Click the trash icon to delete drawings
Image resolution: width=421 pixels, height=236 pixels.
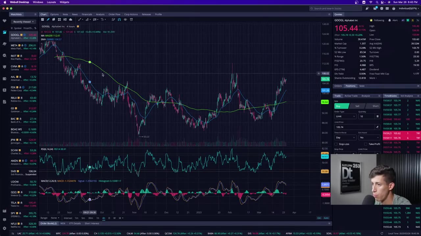(x=131, y=20)
